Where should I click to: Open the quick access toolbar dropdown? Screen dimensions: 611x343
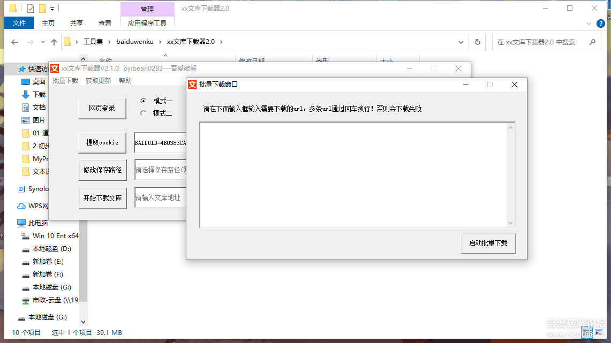[x=52, y=9]
